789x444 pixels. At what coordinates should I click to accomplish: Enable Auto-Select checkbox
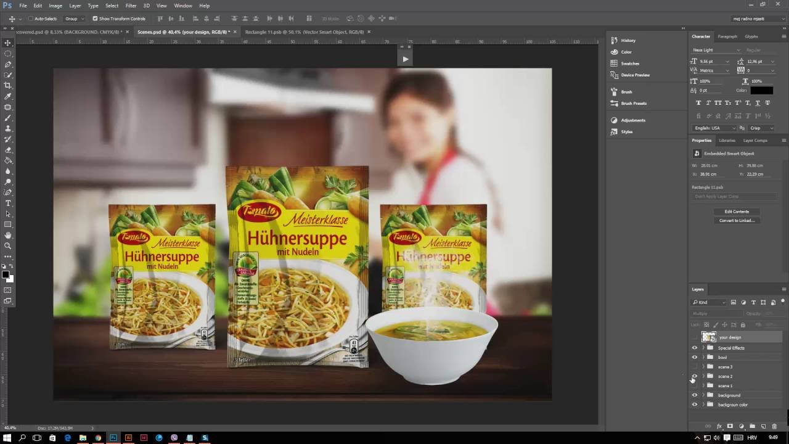[30, 18]
